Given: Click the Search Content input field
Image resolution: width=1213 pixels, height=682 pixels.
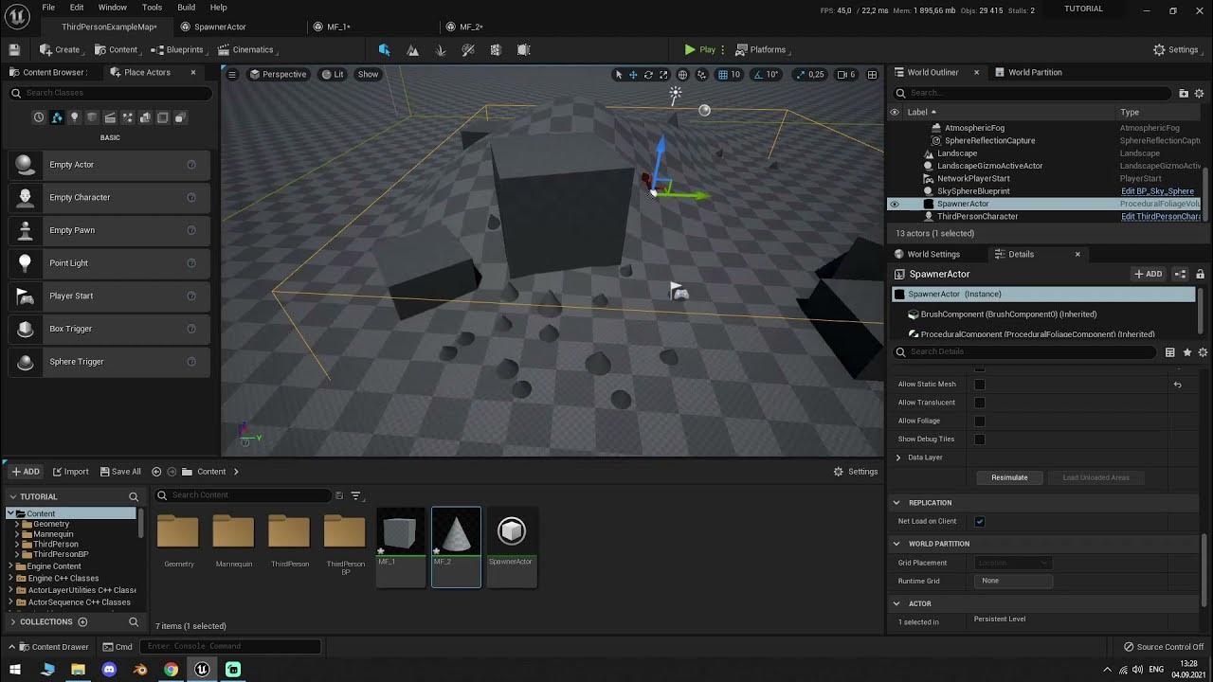Looking at the screenshot, I should 245,494.
